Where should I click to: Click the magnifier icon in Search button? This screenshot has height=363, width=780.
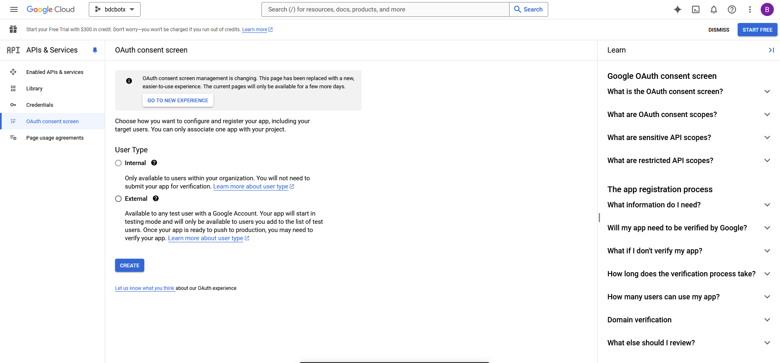coord(517,9)
